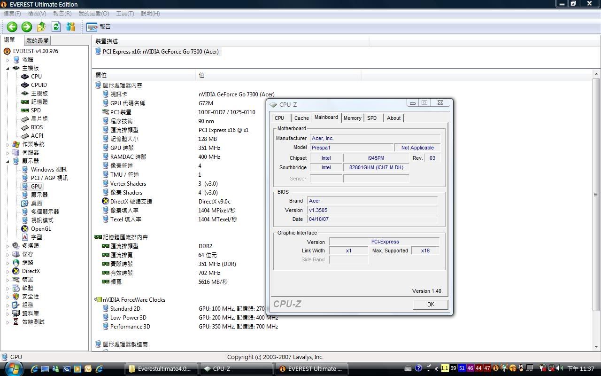Open the 桌面 tree item
This screenshot has width=601, height=376.
(x=37, y=204)
